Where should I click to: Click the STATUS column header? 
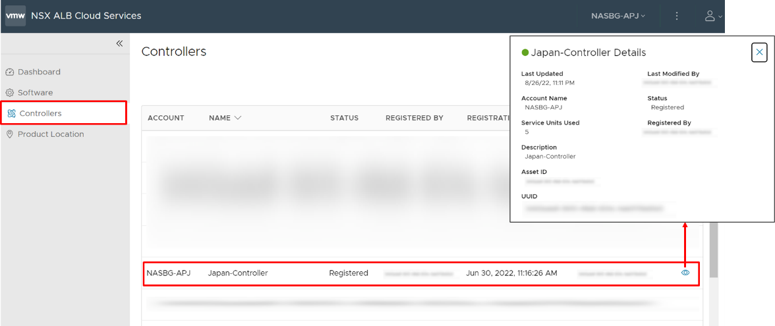pos(345,118)
